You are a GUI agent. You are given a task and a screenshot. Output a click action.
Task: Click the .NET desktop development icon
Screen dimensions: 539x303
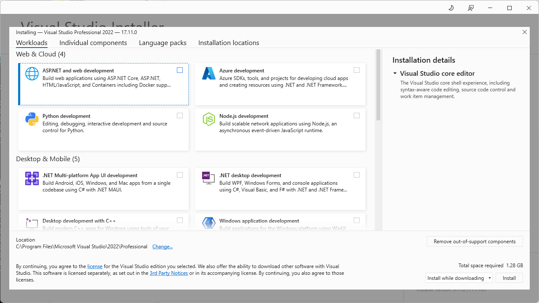tap(209, 178)
